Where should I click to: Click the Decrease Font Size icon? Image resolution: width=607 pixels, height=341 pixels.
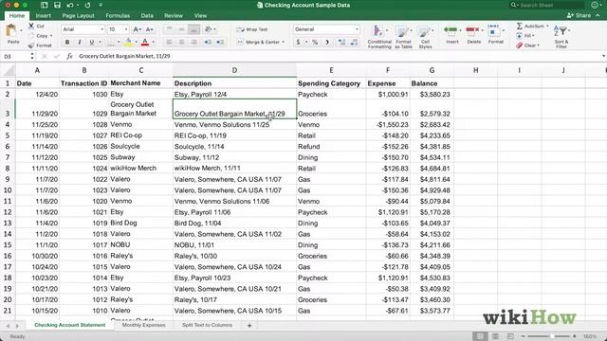[x=150, y=29]
